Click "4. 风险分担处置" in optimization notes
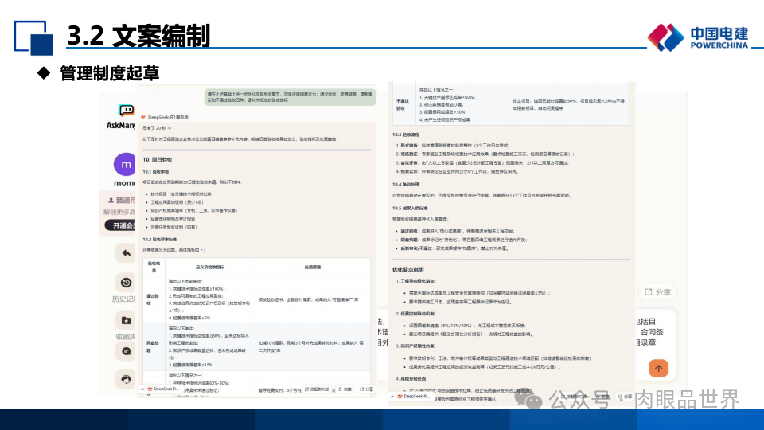 (x=411, y=378)
